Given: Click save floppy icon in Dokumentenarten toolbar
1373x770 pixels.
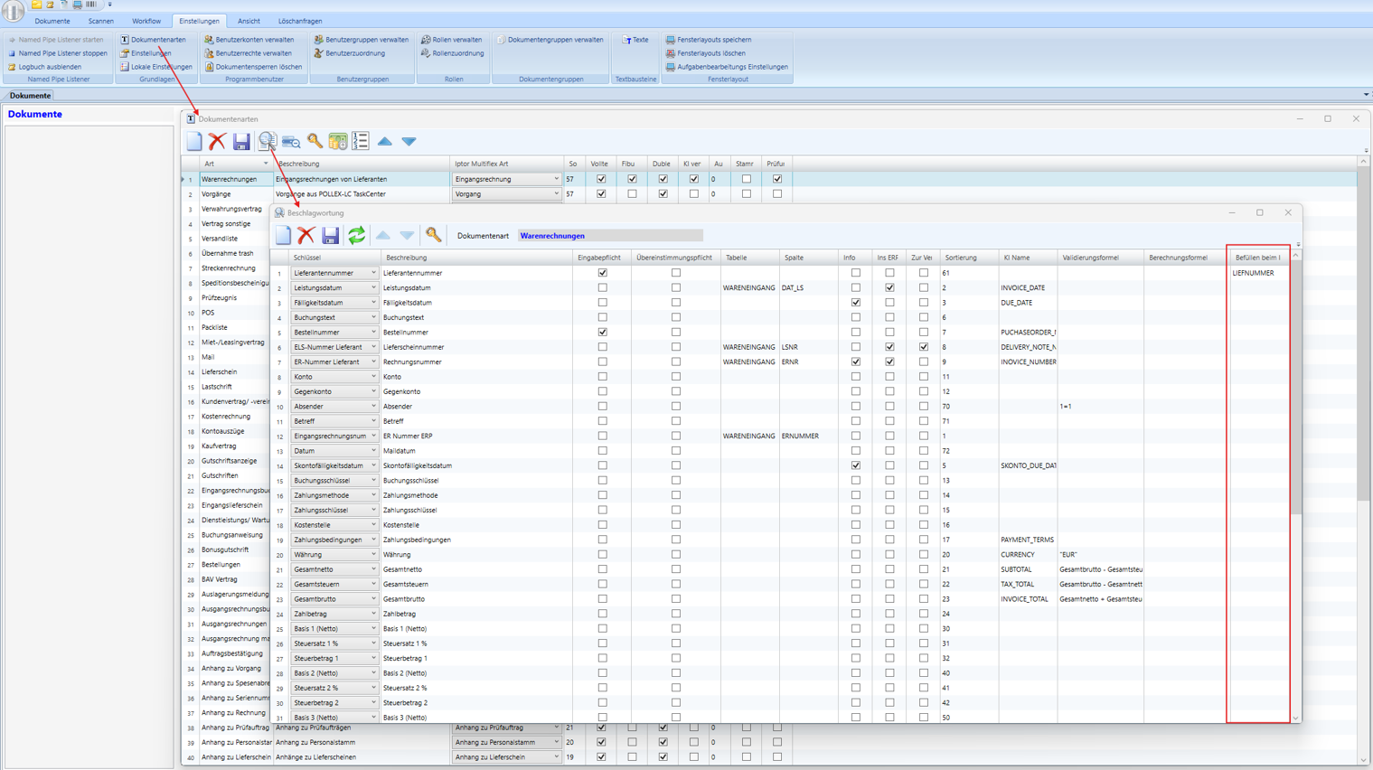Looking at the screenshot, I should coord(241,141).
